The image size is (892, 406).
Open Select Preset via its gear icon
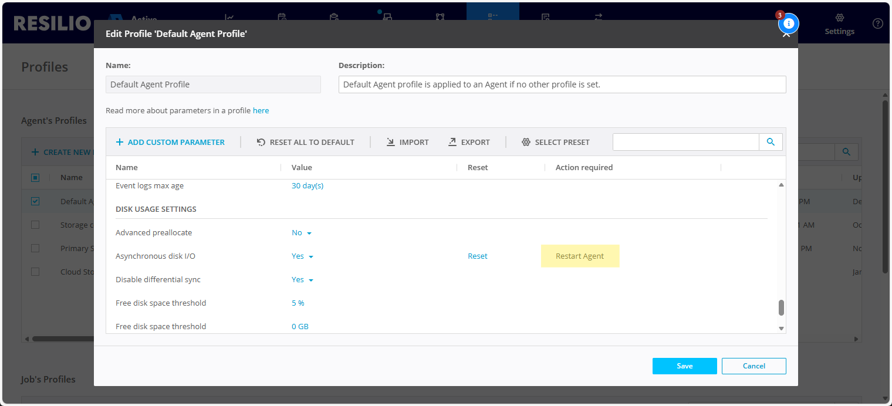coord(526,142)
